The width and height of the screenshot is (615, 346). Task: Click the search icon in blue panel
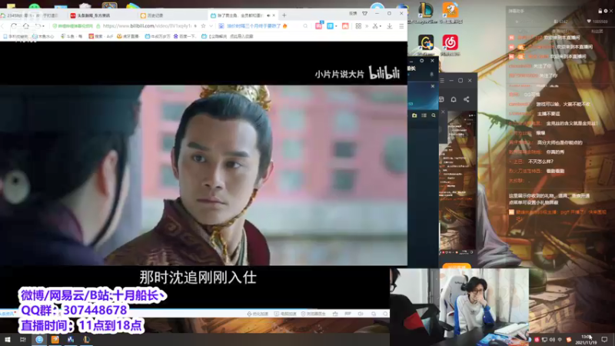[x=434, y=115]
